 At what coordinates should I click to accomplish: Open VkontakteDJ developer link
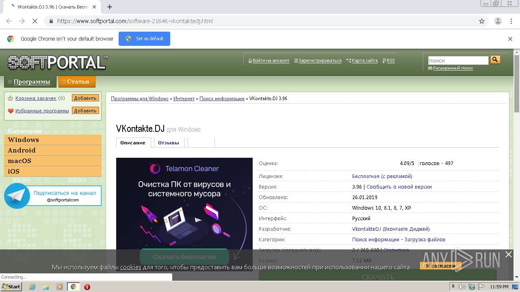pos(391,229)
